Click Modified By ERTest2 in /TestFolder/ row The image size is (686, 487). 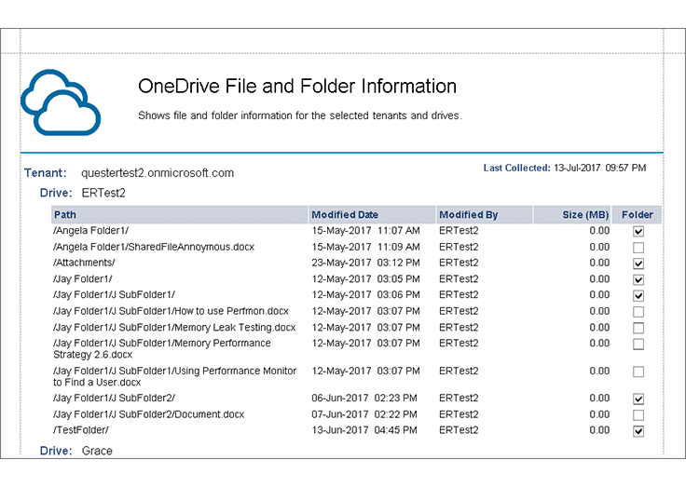tap(459, 430)
